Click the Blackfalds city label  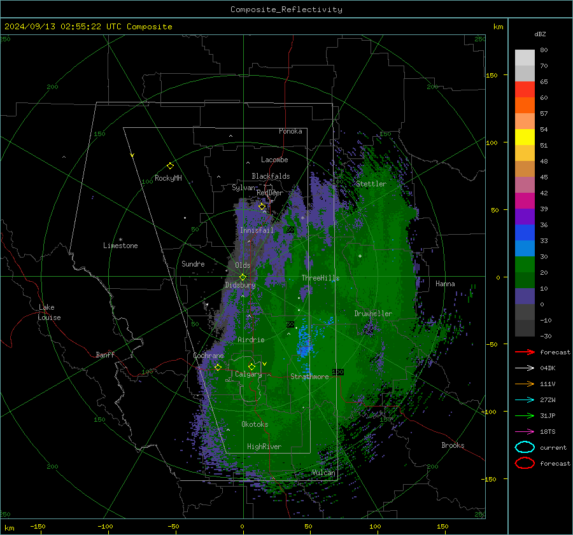(x=271, y=176)
